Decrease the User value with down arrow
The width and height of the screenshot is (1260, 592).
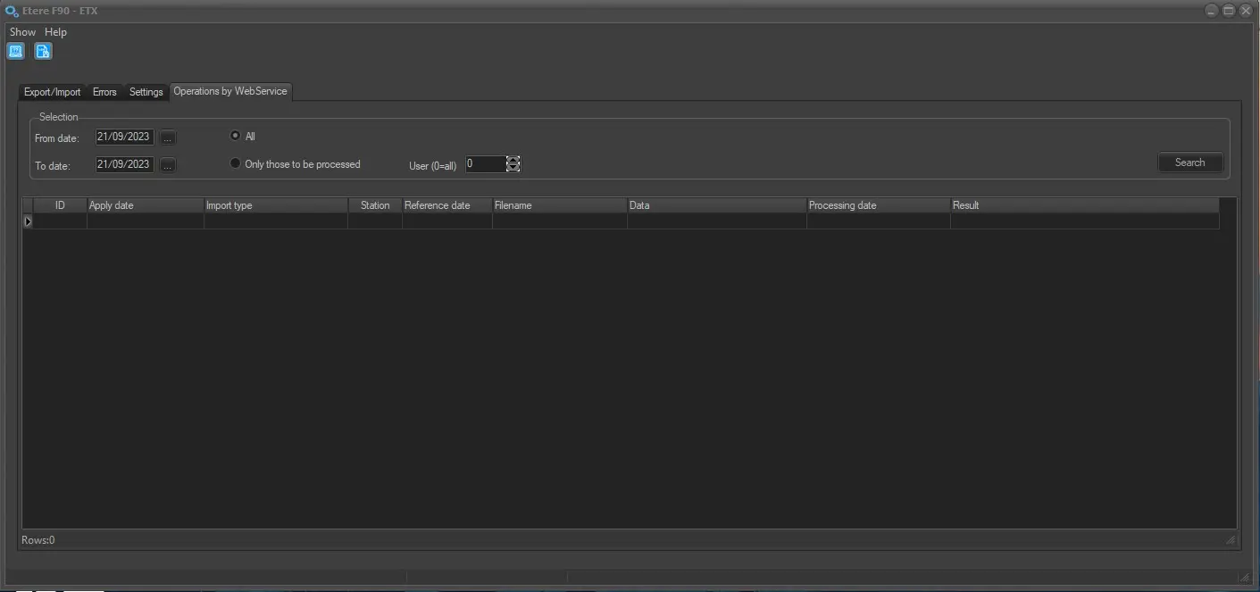coord(513,168)
